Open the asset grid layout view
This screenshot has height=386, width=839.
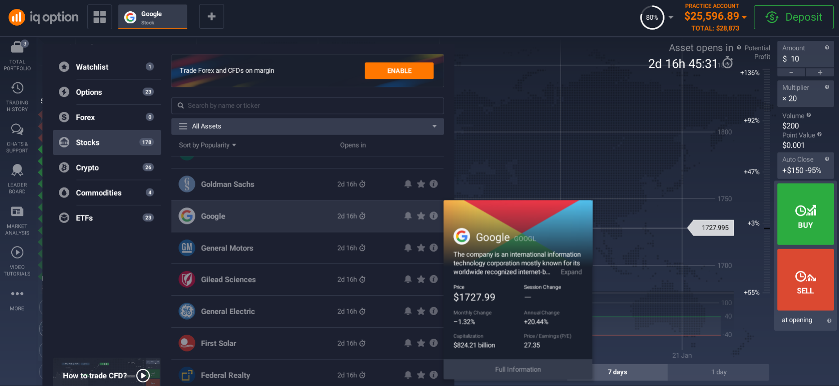99,17
